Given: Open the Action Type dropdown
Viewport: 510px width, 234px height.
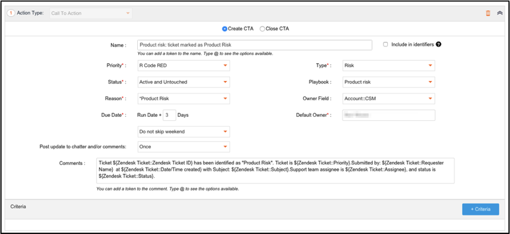Looking at the screenshot, I should [91, 13].
